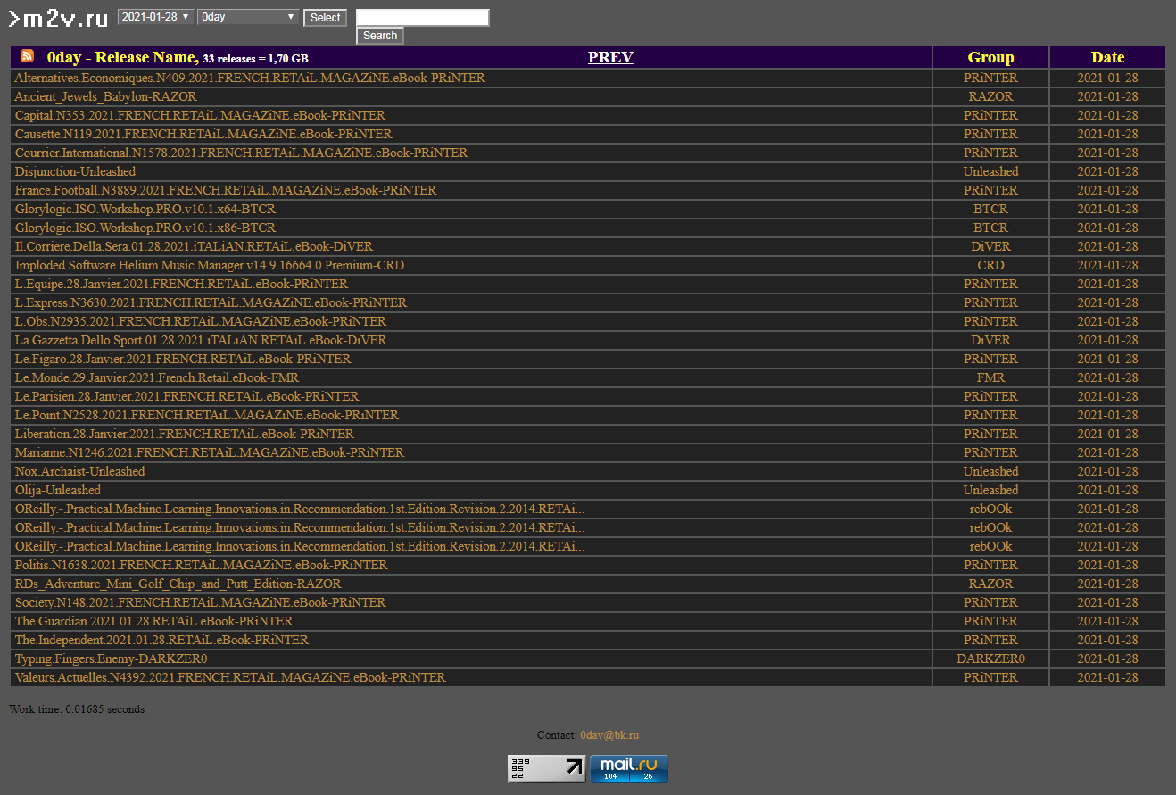Expand the 0day category dropdown
The height and width of the screenshot is (795, 1176).
pyautogui.click(x=249, y=17)
